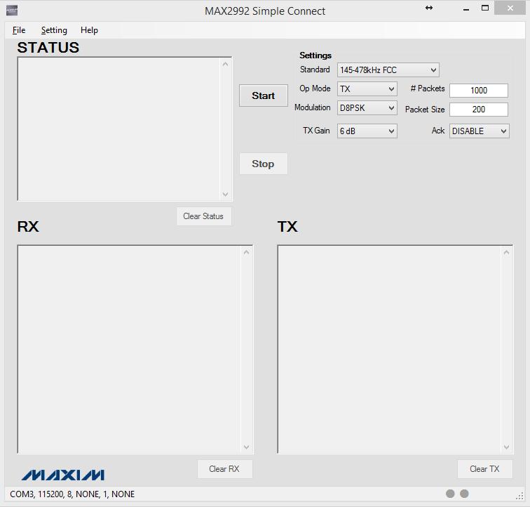Image resolution: width=530 pixels, height=507 pixels.
Task: Minimize the MAX2992 Simple Connect window
Action: click(466, 9)
